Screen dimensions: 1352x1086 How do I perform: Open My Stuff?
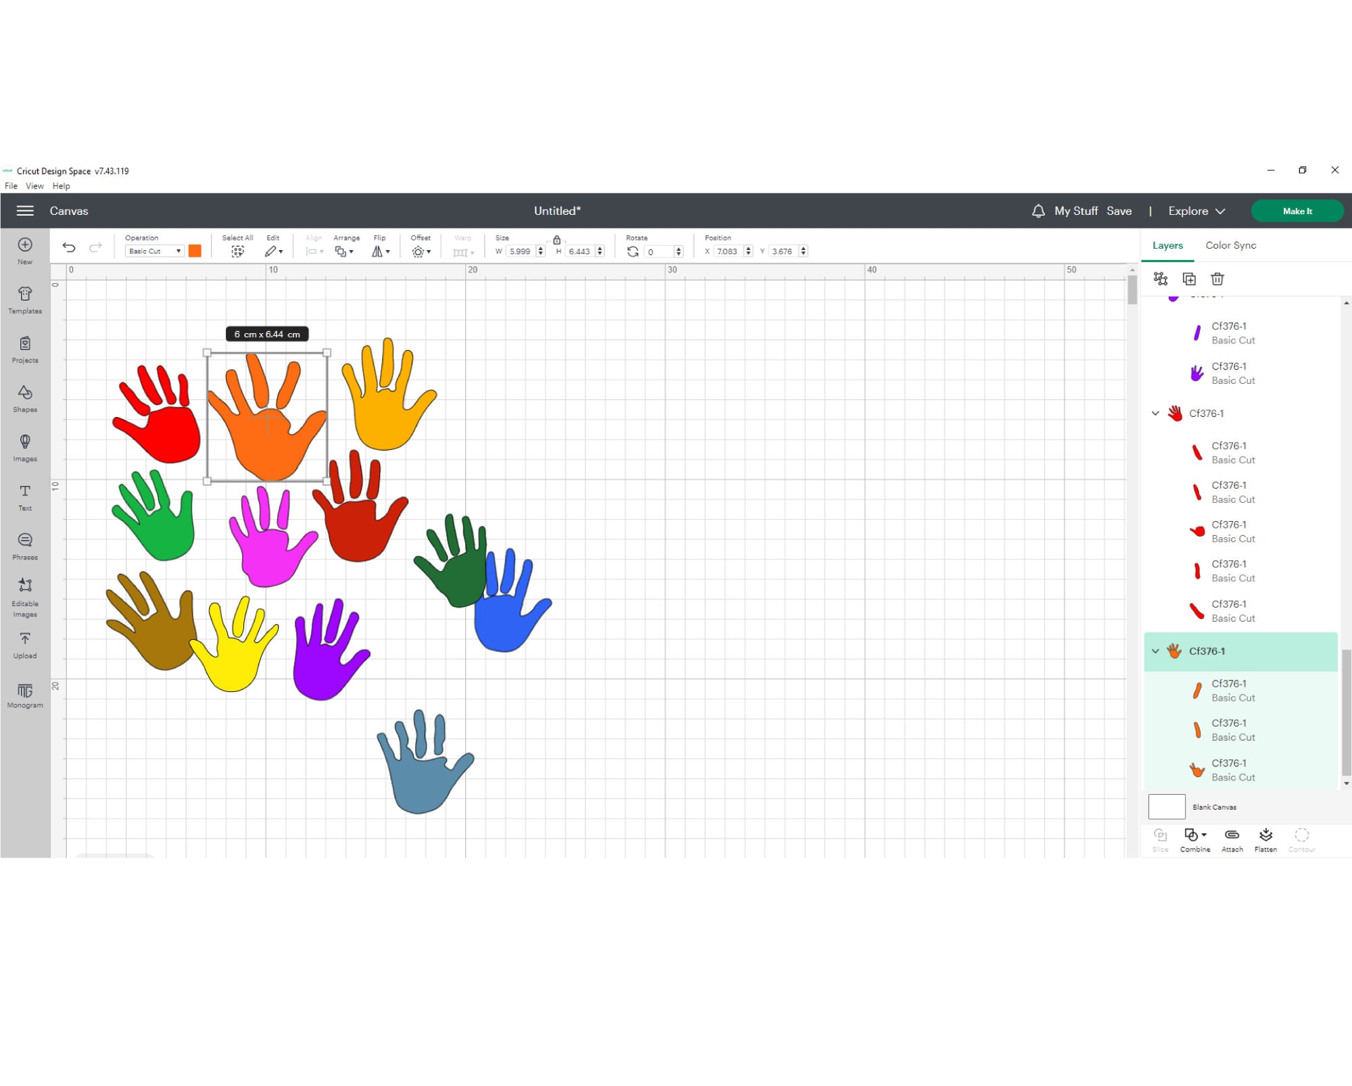tap(1076, 211)
